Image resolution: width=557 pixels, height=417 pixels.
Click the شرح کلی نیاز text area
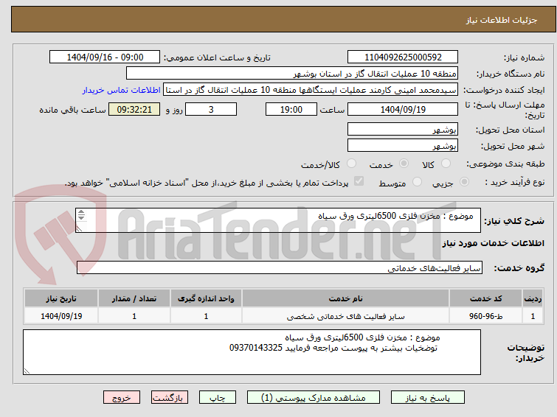[x=278, y=220]
